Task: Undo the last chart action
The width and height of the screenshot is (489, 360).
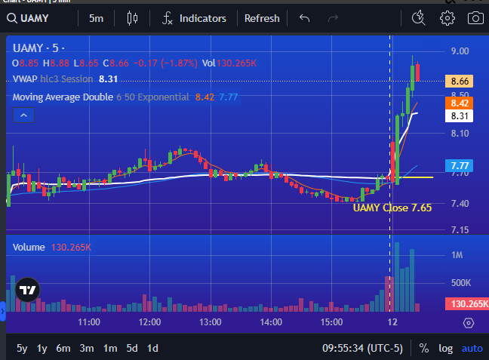Action: (304, 18)
